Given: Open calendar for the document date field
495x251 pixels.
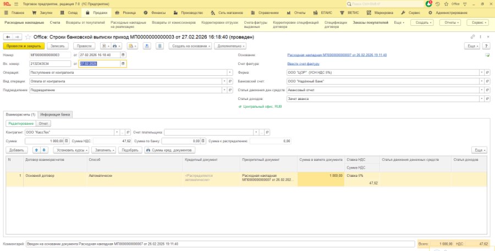Looking at the screenshot, I should 123,55.
